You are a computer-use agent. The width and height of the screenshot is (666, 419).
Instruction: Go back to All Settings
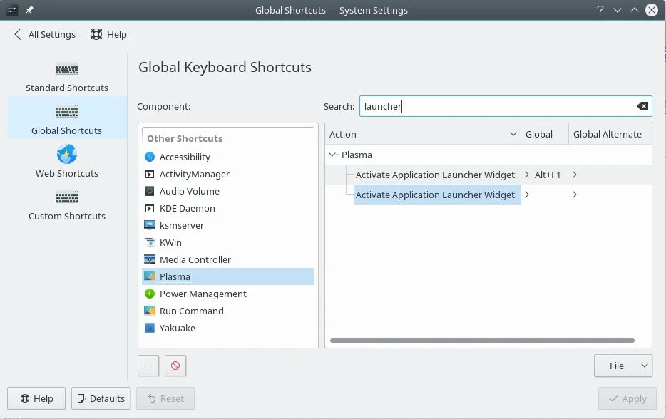point(44,34)
